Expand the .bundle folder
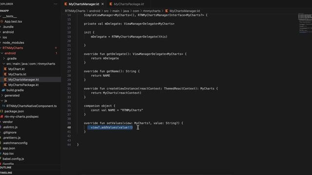This screenshot has height=175, width=312. point(8,27)
